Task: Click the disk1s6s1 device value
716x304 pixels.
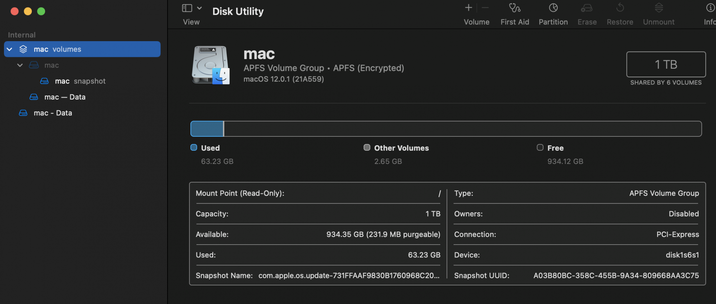Action: coord(682,255)
